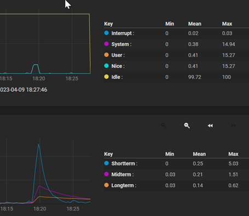Click Max header in CPU usage table
This screenshot has height=216, width=249.
[227, 24]
